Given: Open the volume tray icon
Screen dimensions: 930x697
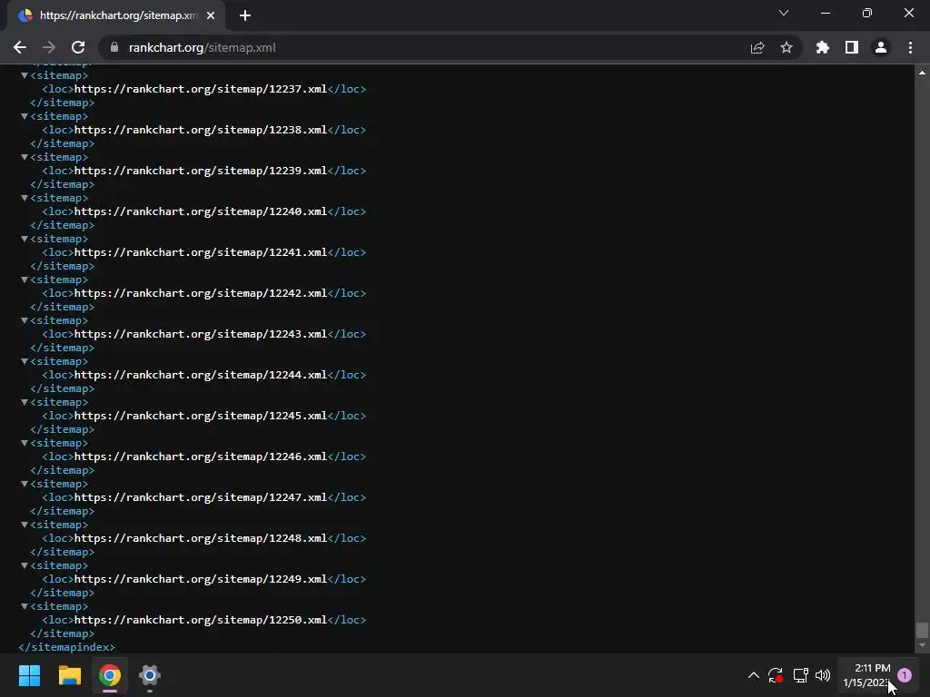Looking at the screenshot, I should [823, 675].
